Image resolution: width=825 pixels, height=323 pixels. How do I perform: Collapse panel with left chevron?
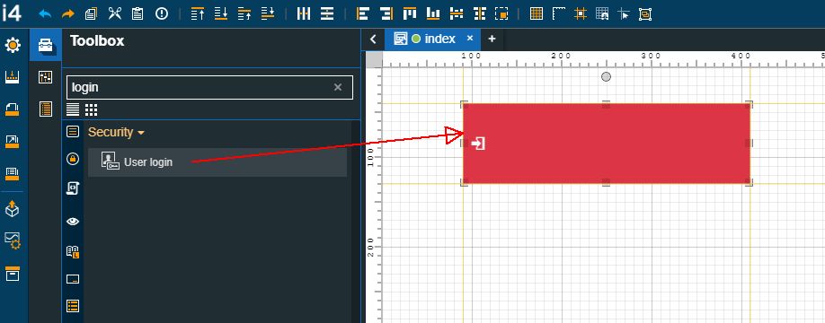pyautogui.click(x=373, y=39)
